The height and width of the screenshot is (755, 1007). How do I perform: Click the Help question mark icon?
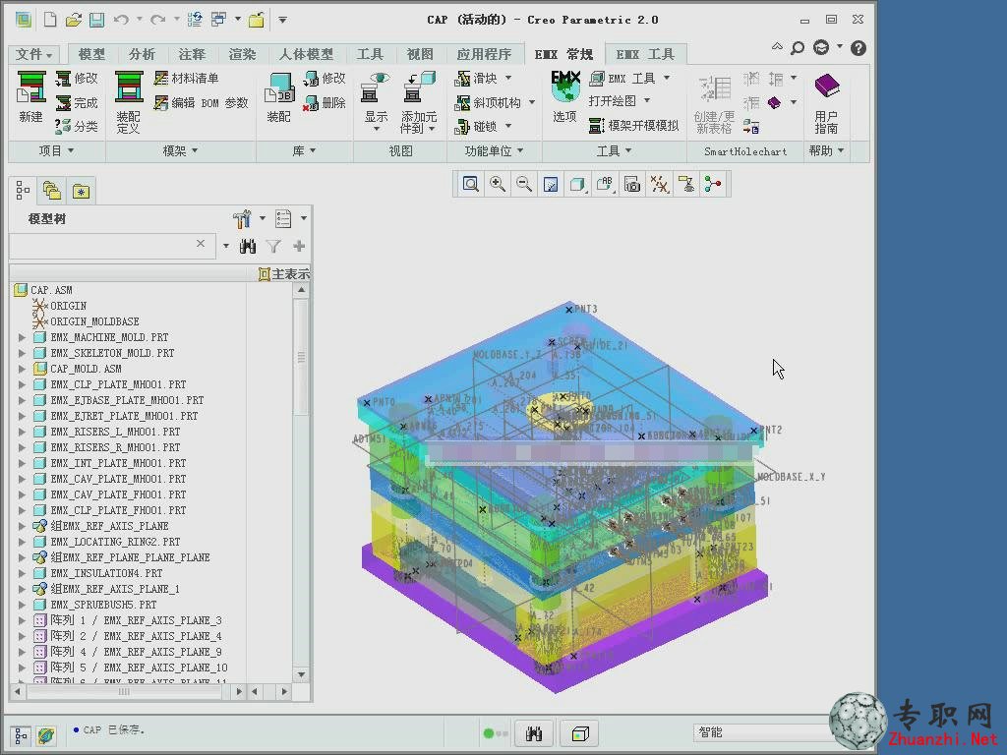point(858,47)
